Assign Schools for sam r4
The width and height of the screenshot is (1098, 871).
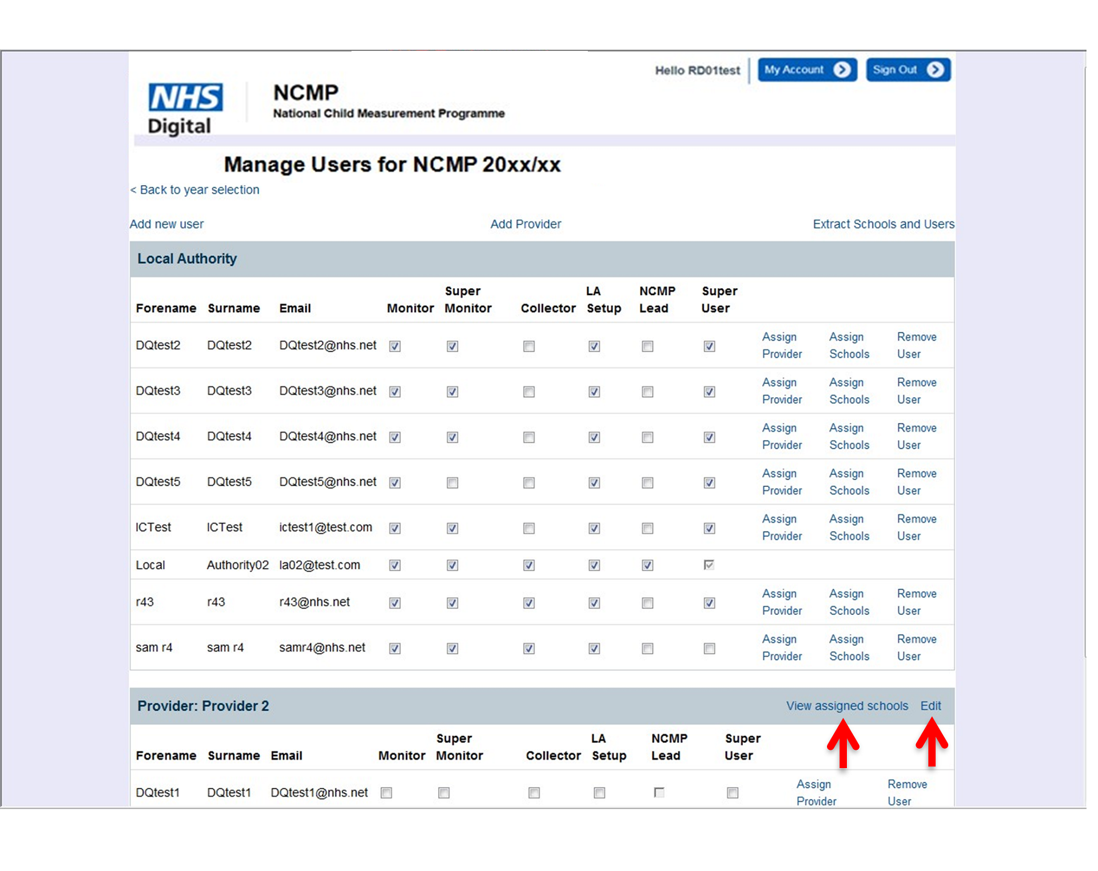click(x=849, y=648)
